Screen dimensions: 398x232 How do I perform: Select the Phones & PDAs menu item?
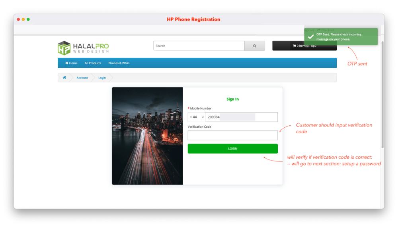coord(119,63)
